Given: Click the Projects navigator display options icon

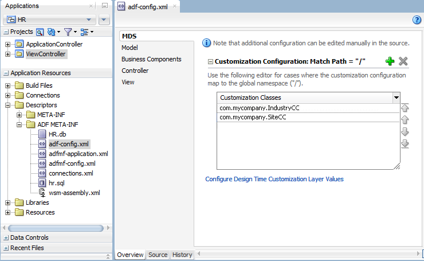Looking at the screenshot, I should (x=84, y=32).
